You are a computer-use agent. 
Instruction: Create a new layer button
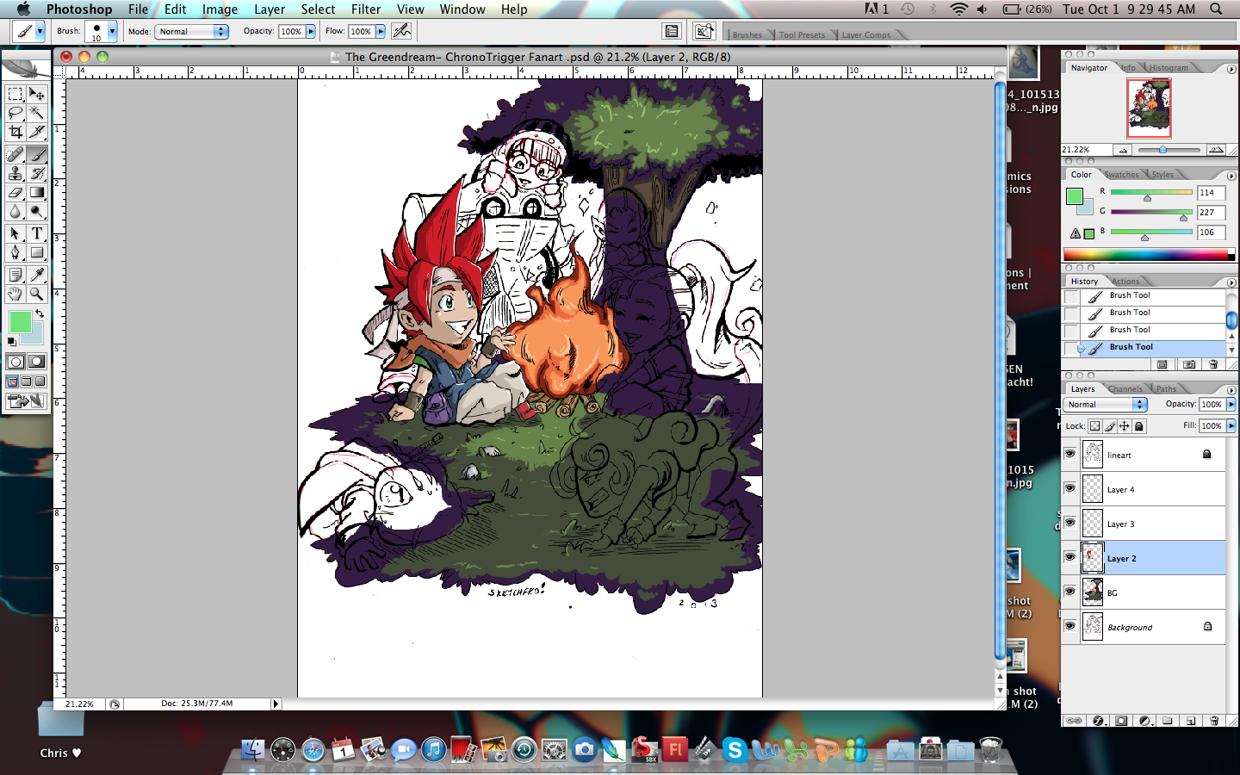click(1190, 721)
